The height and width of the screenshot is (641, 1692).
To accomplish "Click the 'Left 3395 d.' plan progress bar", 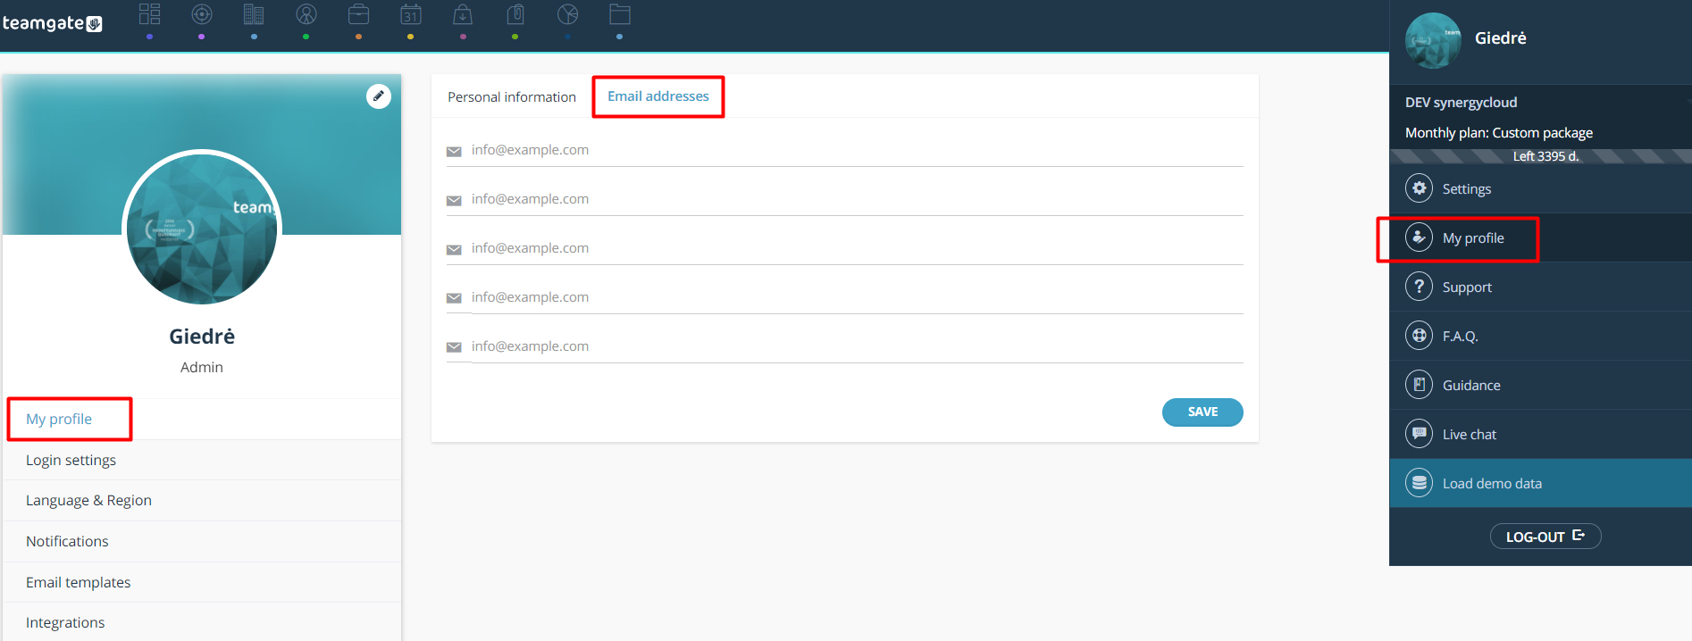I will (x=1541, y=156).
